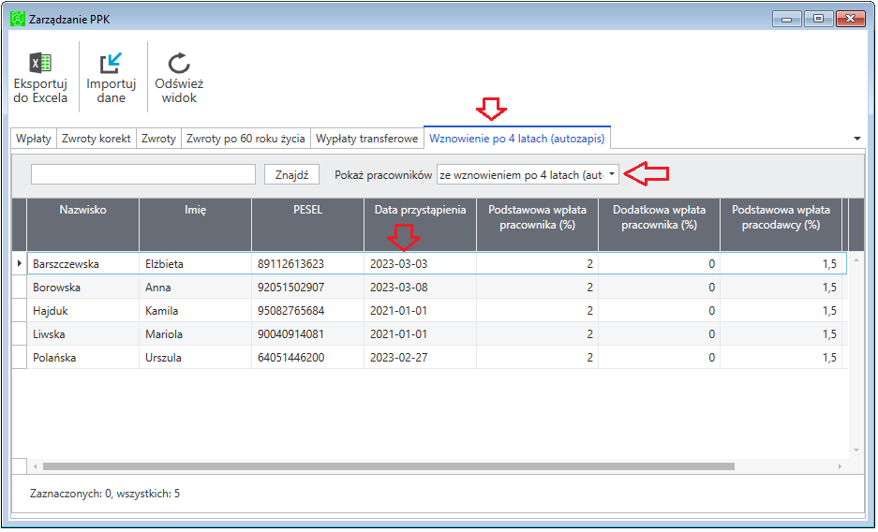878x532 pixels.
Task: Click date 2023-03-08 cell
Action: tap(420, 287)
